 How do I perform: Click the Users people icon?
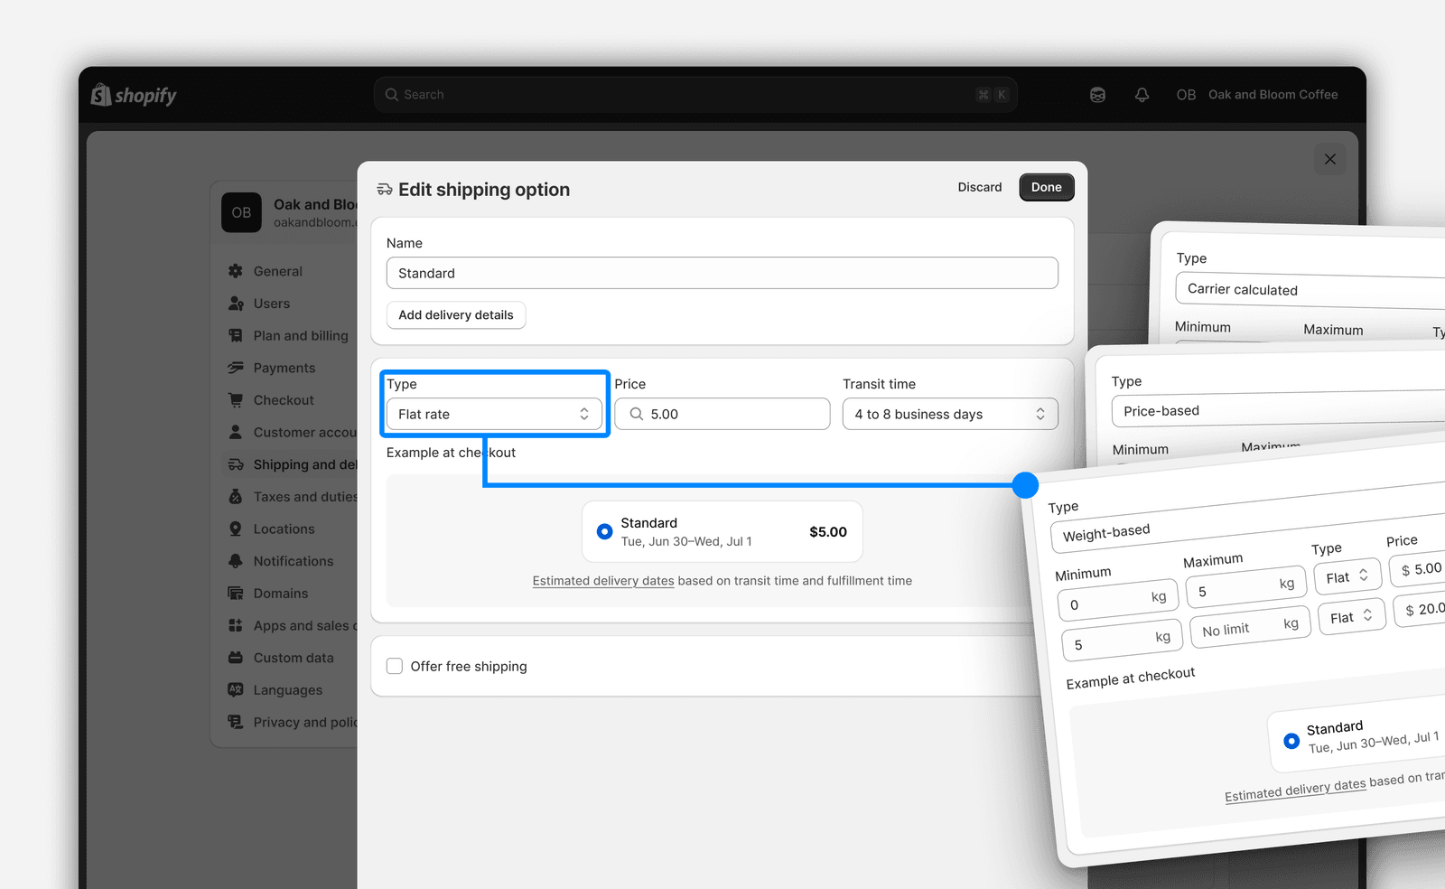(236, 304)
